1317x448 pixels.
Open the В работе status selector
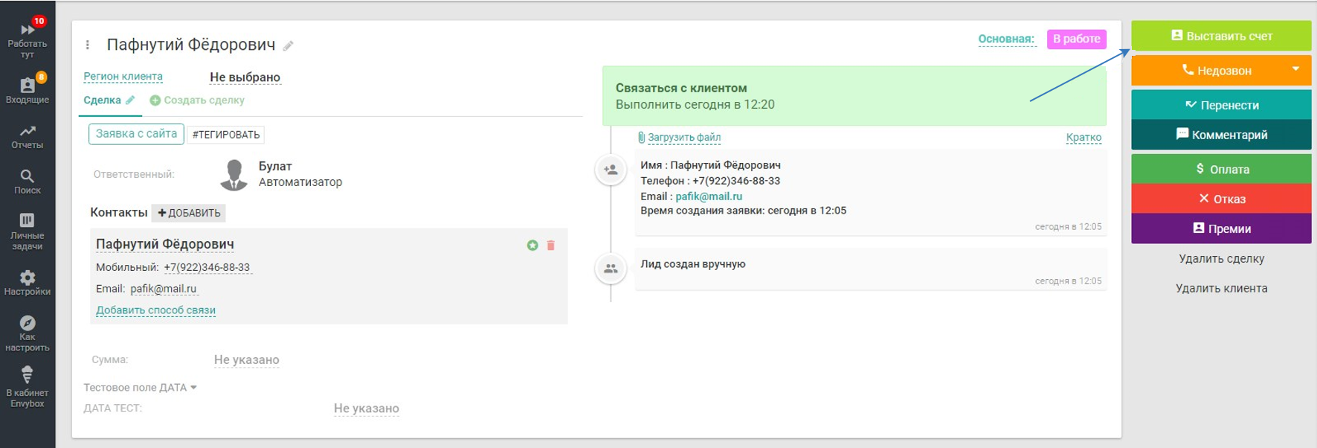click(1076, 39)
